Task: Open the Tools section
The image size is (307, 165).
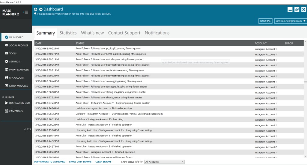Action: pyautogui.click(x=16, y=53)
